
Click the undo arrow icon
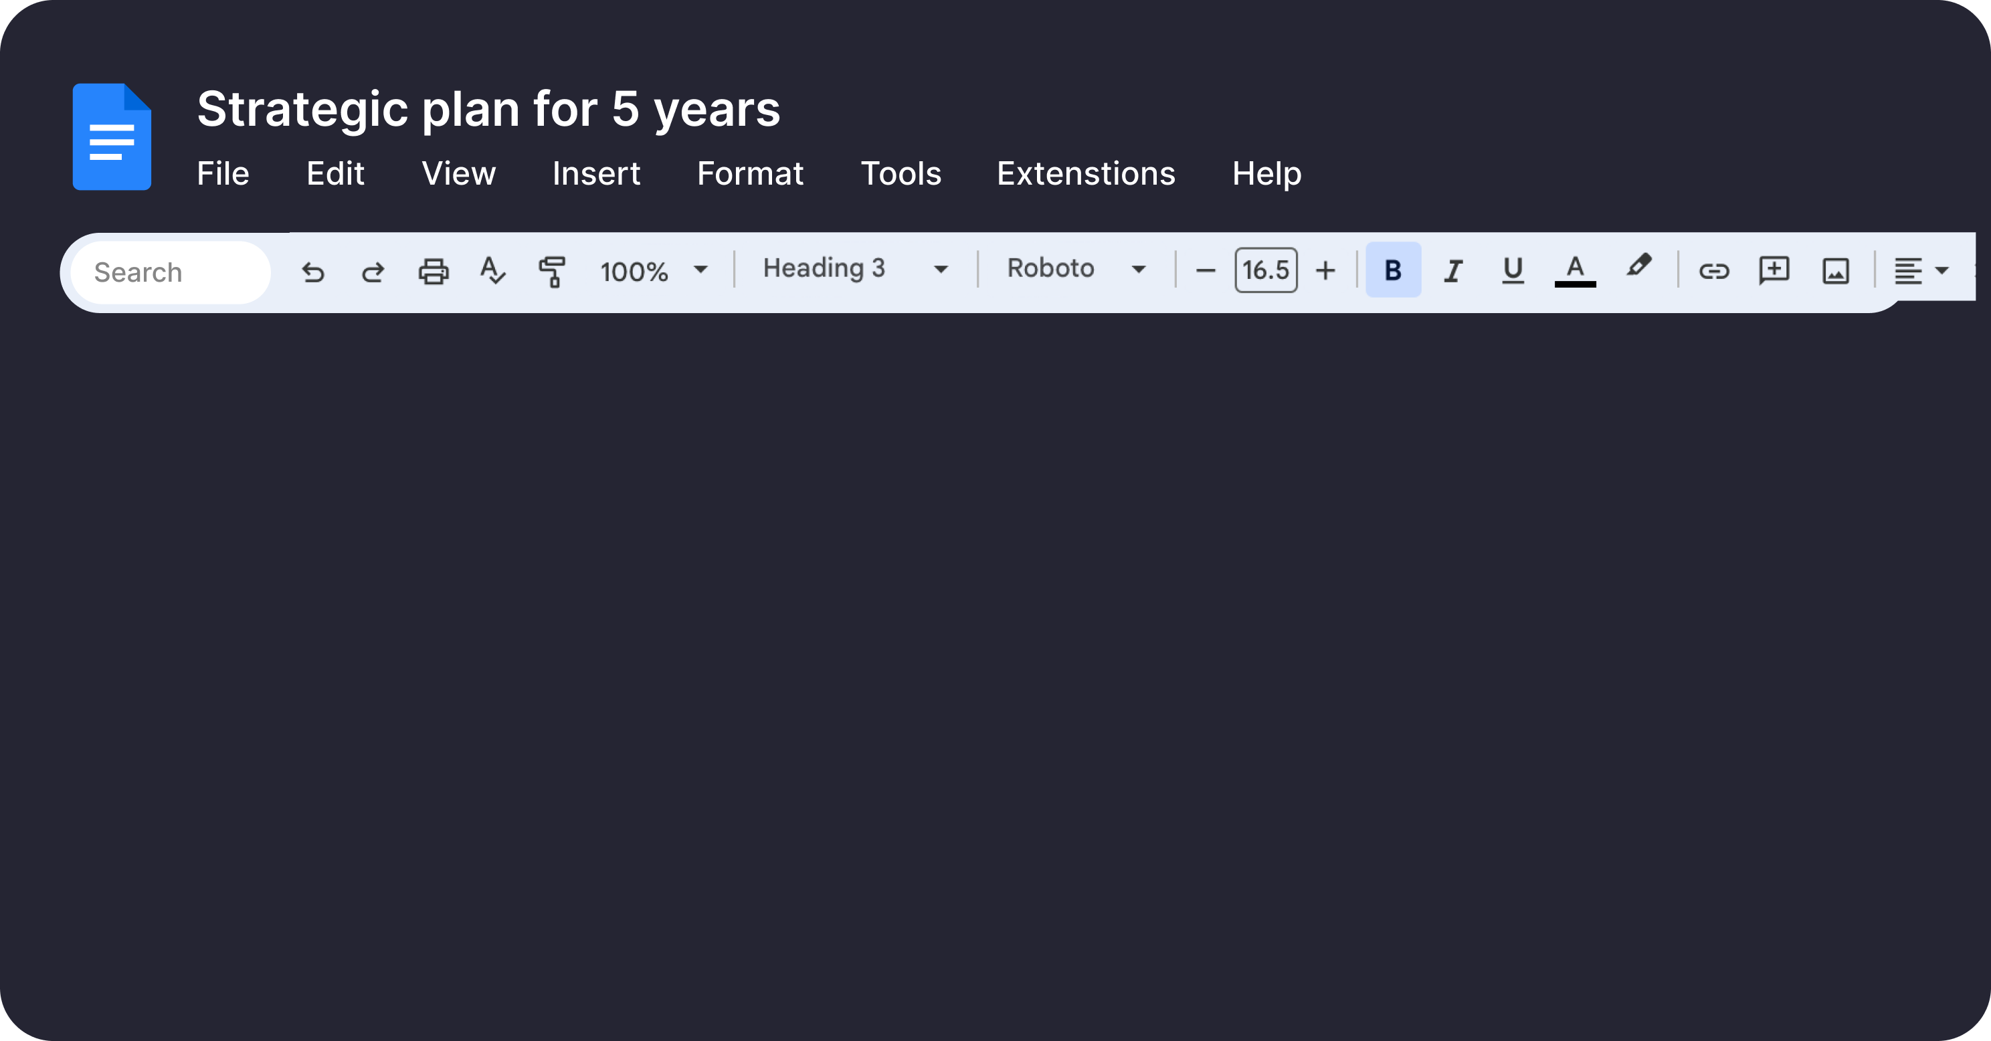click(313, 271)
